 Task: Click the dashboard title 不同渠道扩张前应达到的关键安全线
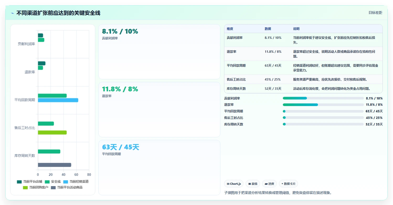pyautogui.click(x=58, y=13)
